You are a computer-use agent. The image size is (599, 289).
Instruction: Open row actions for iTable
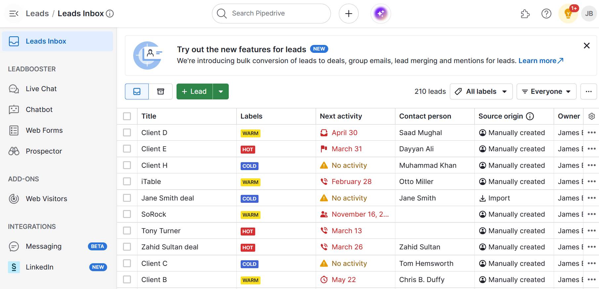tap(592, 181)
